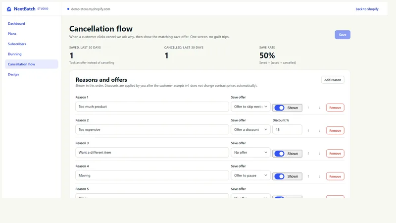Screen dimensions: 396x223
Task: Click Discount % field showing 15
Action: point(287,129)
